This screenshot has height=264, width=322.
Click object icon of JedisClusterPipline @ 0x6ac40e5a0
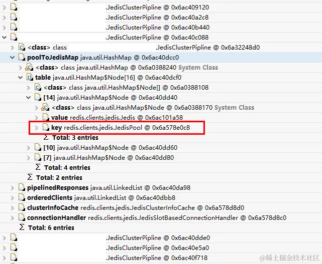point(14,247)
